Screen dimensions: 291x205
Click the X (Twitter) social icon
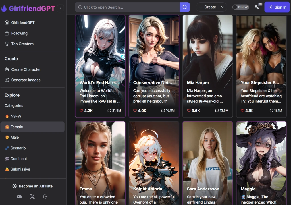32,196
